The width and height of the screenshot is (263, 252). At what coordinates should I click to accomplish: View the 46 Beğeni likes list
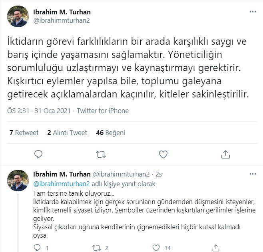[x=111, y=133]
